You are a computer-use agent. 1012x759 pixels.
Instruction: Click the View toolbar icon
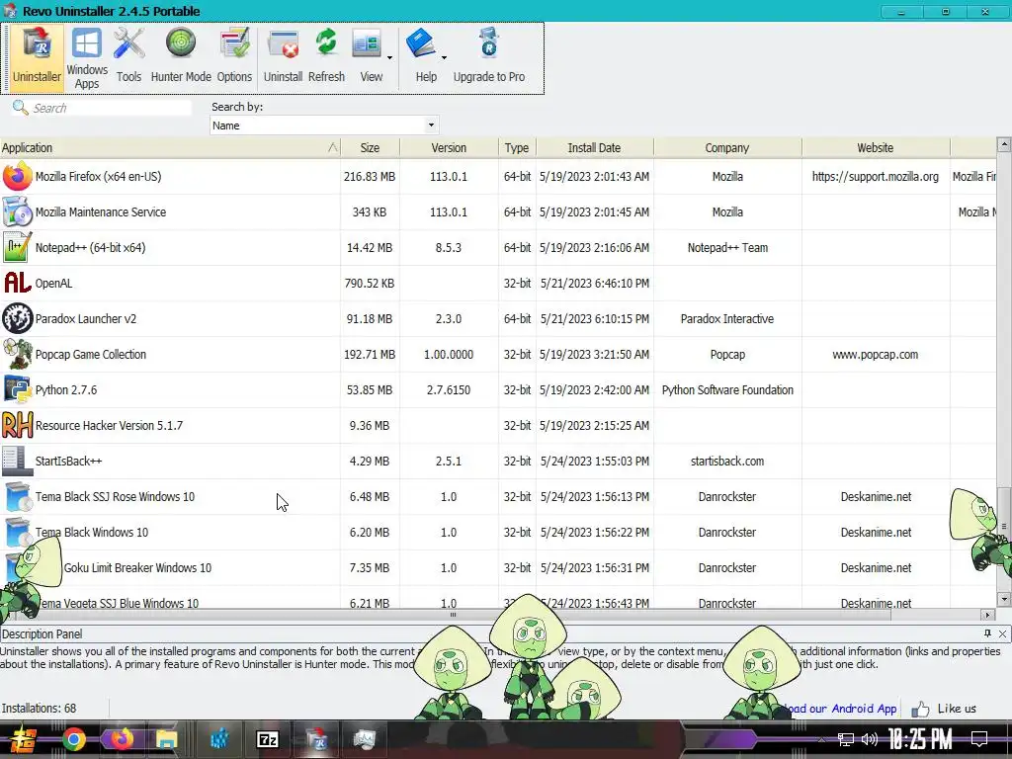click(x=370, y=57)
